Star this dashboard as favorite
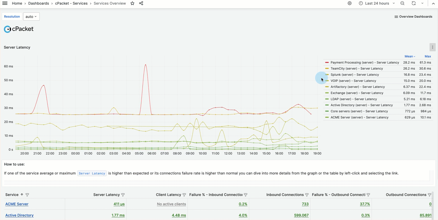The width and height of the screenshot is (438, 220). pyautogui.click(x=132, y=3)
